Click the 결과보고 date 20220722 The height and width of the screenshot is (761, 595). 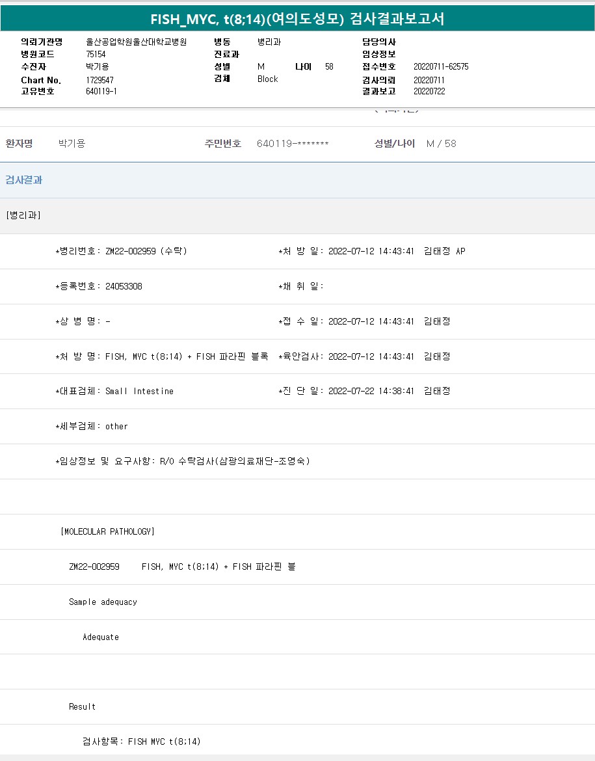(x=429, y=91)
